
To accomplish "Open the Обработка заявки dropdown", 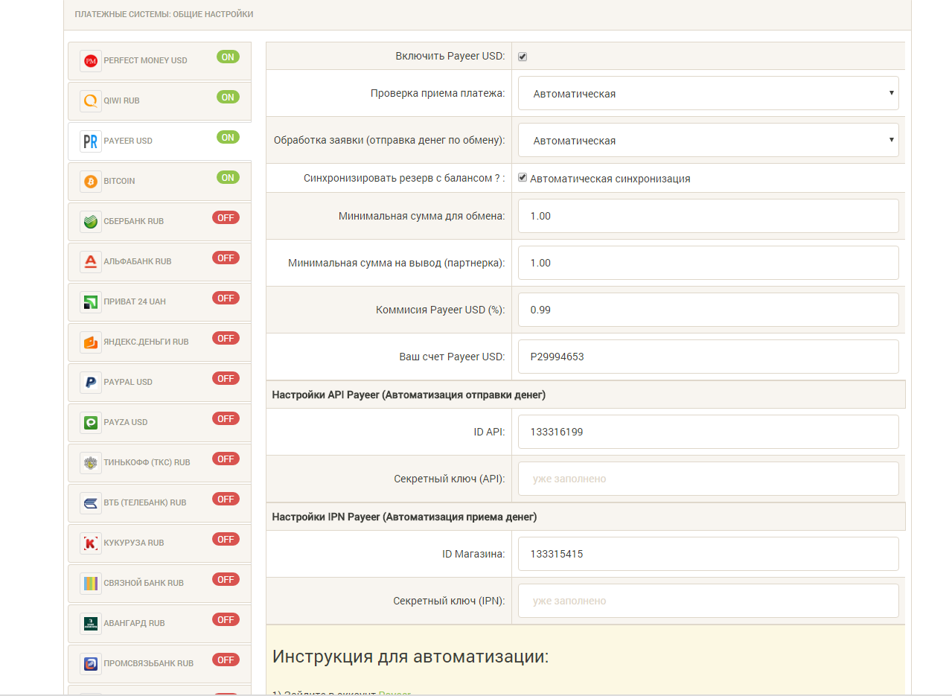I will (x=708, y=140).
